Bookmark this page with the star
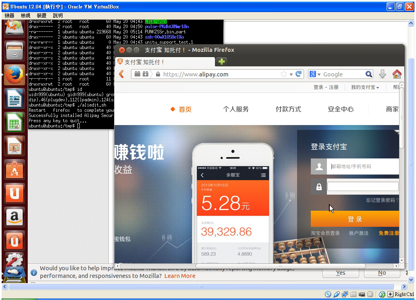416x300 pixels. coord(284,74)
